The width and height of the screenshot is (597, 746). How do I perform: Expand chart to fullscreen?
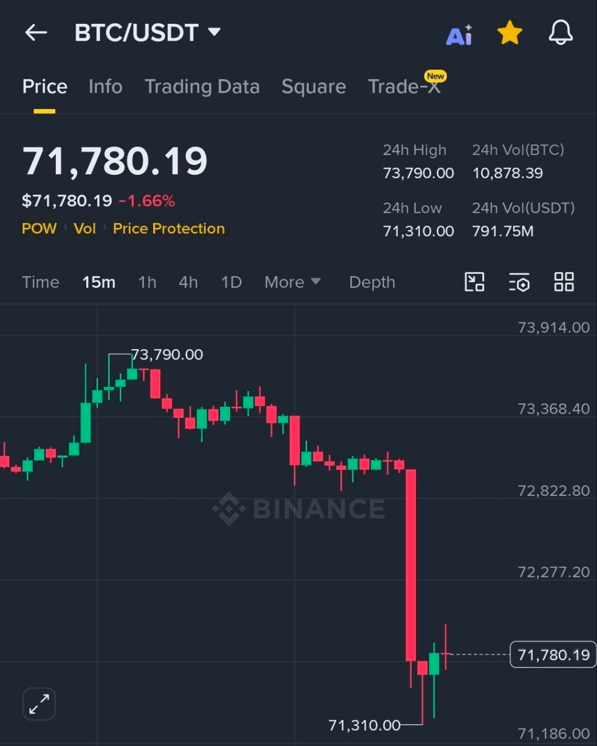39,704
